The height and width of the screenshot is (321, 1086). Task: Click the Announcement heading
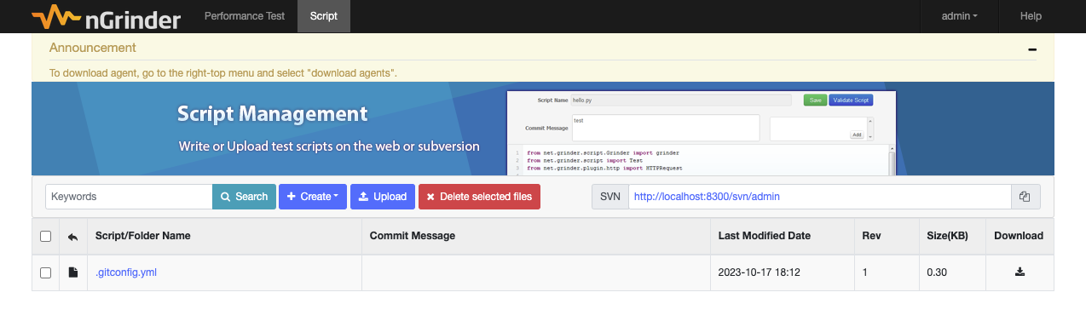point(92,48)
